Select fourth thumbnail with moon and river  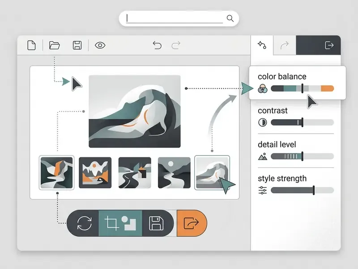[174, 173]
